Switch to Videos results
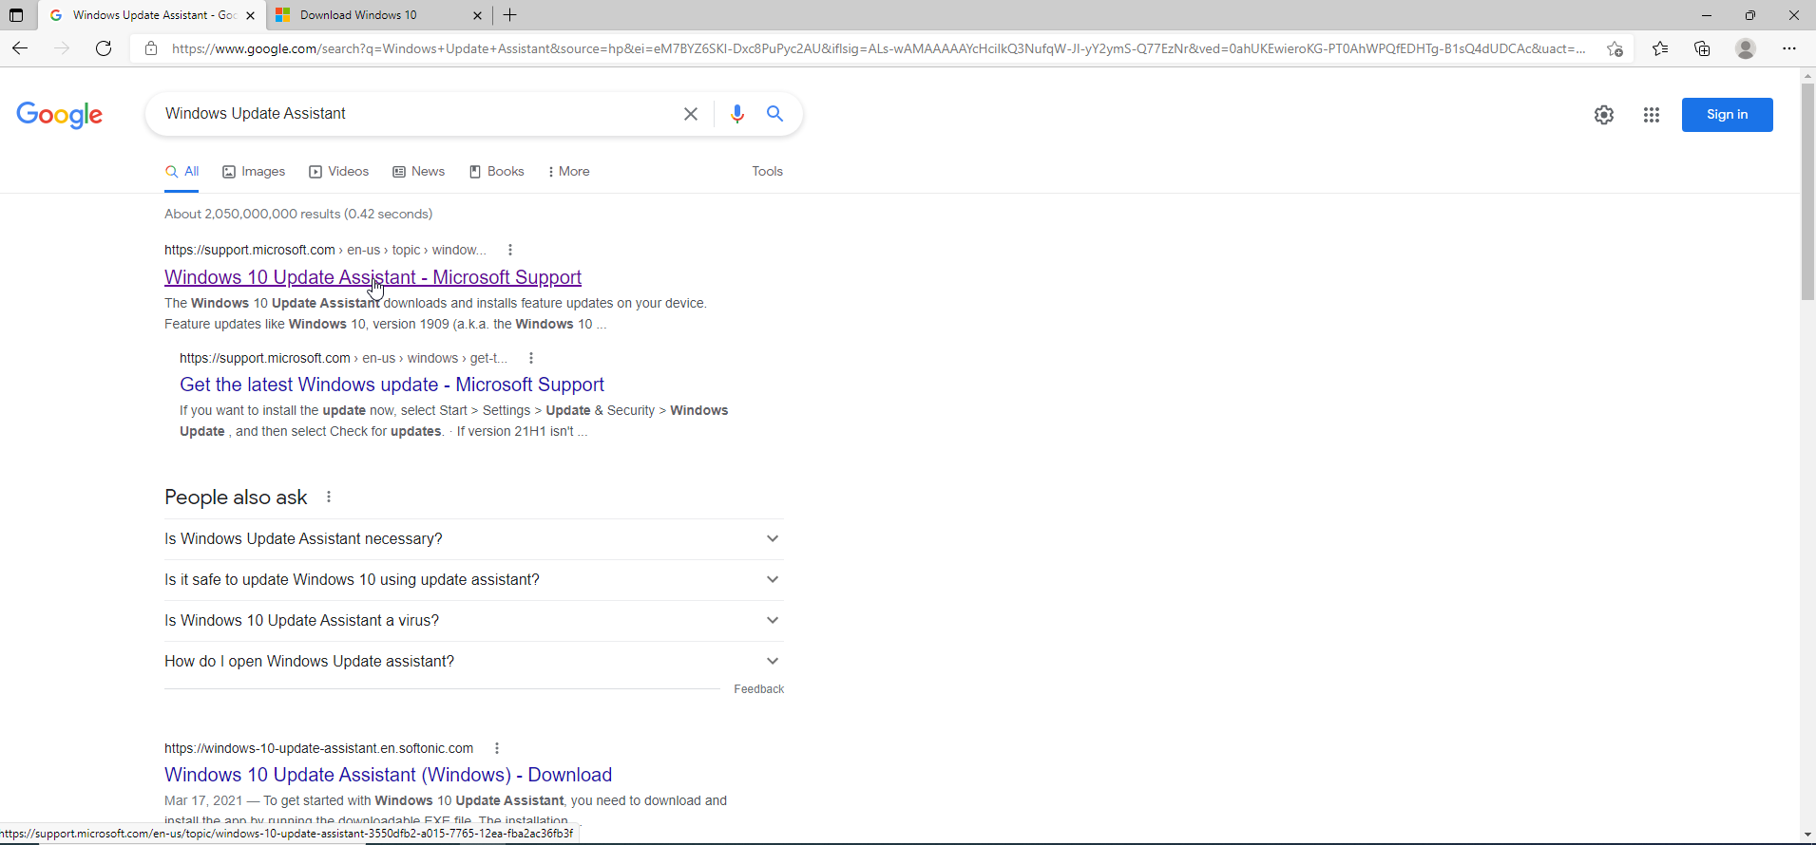Screen dimensions: 1816x845 tap(339, 171)
